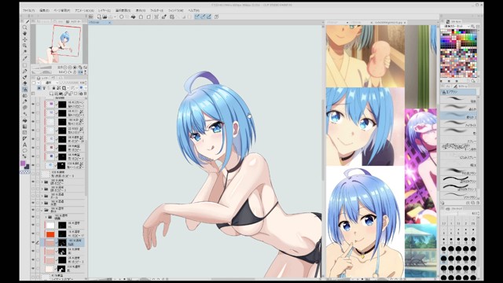This screenshot has height=283, width=503.
Task: Open the Layer menu
Action: coord(105,10)
